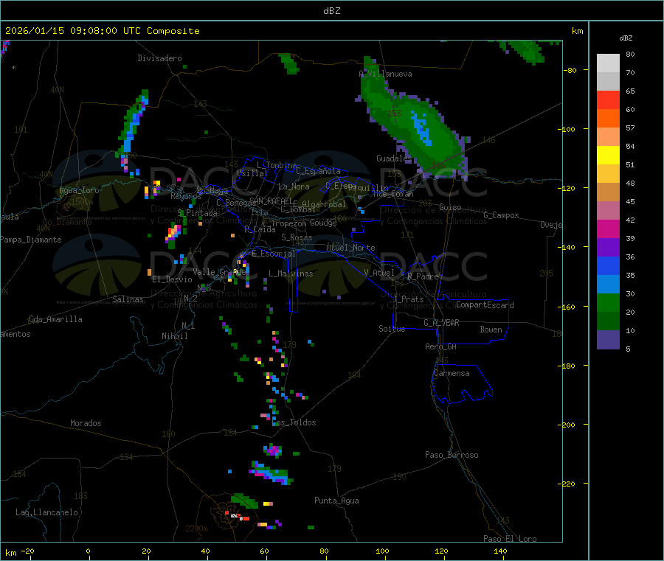The height and width of the screenshot is (561, 664).
Task: Click the Aero_GA map label
Action: [441, 346]
